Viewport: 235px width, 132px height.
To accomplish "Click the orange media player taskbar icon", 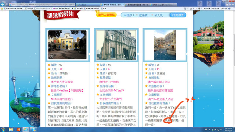I will 18,129.
